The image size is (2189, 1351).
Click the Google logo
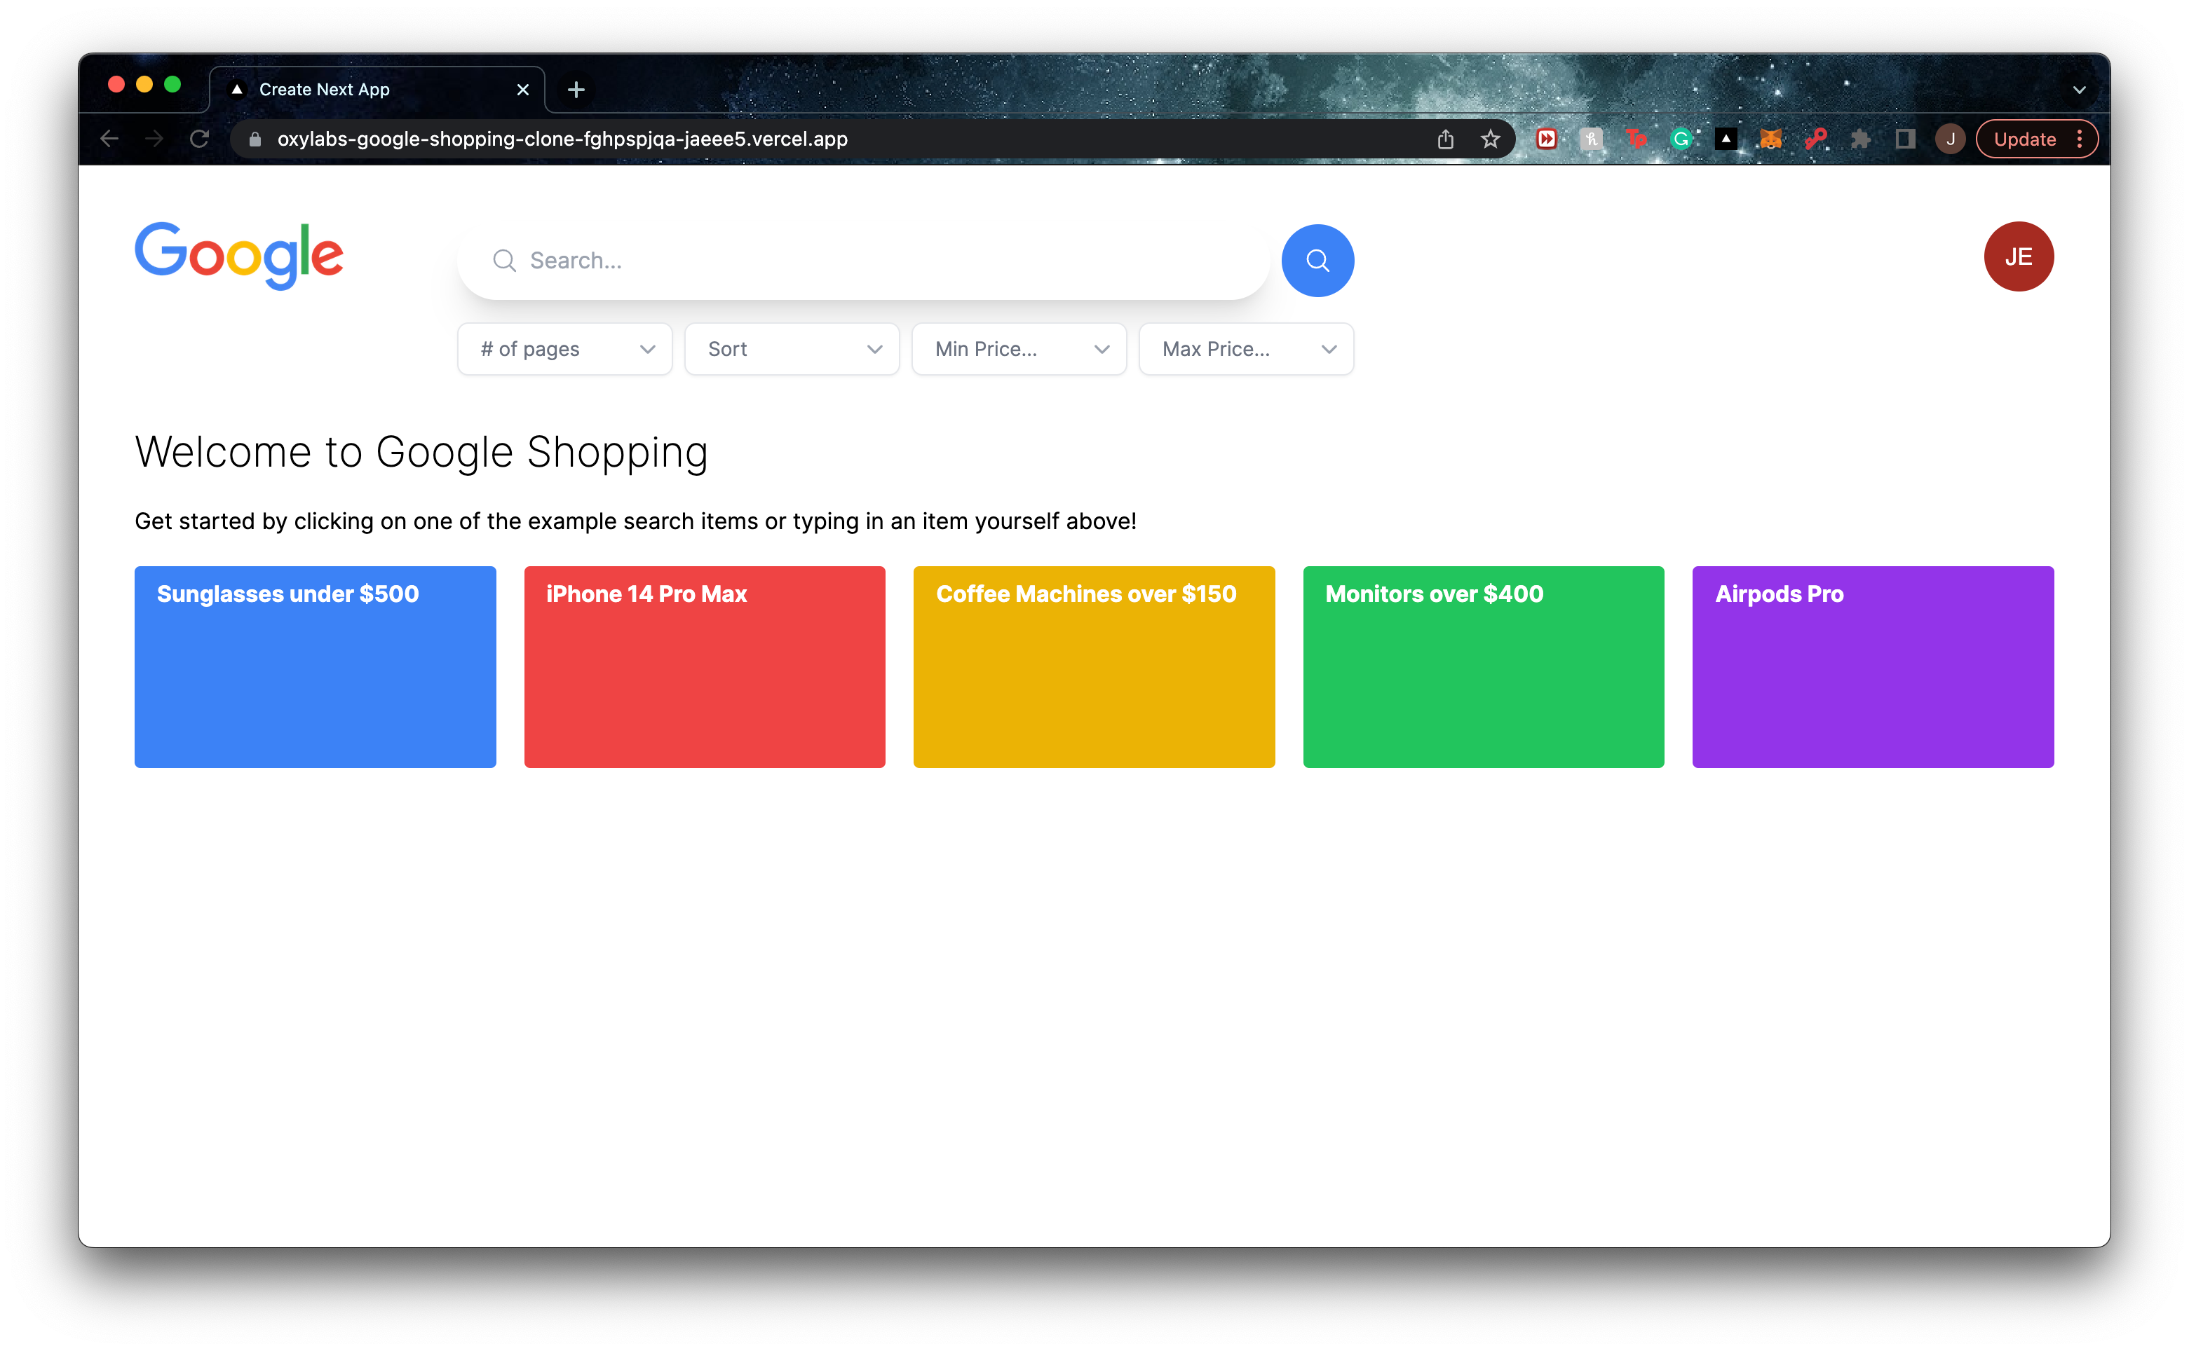(x=238, y=256)
